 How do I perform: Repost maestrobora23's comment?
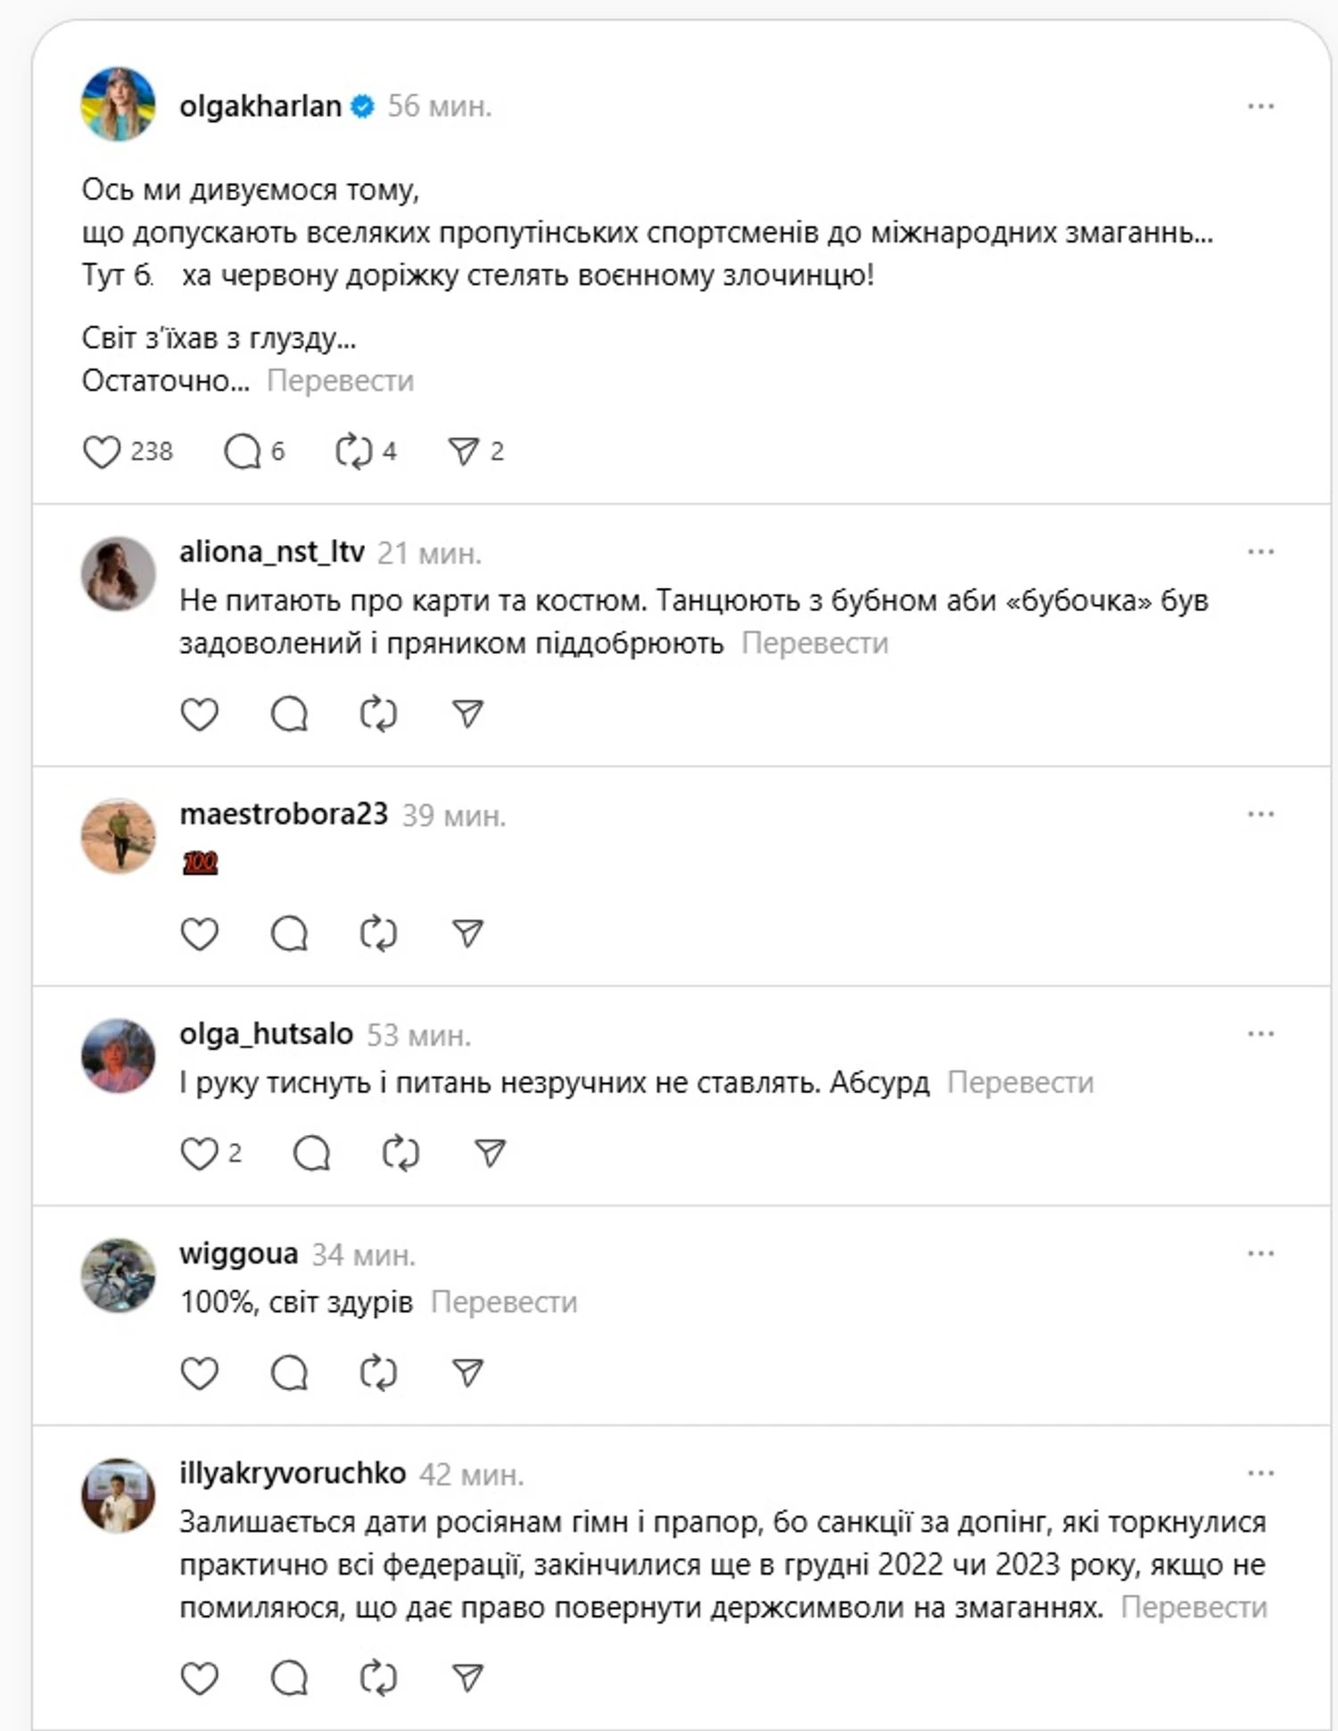378,933
